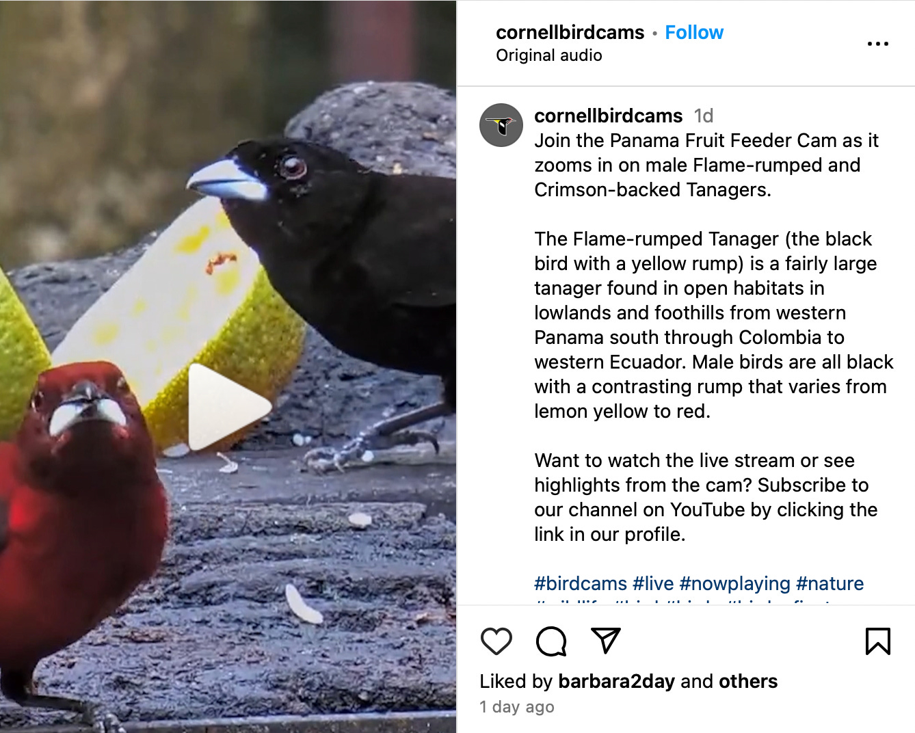Click the 1 day ago timestamp
This screenshot has height=733, width=915.
point(517,707)
